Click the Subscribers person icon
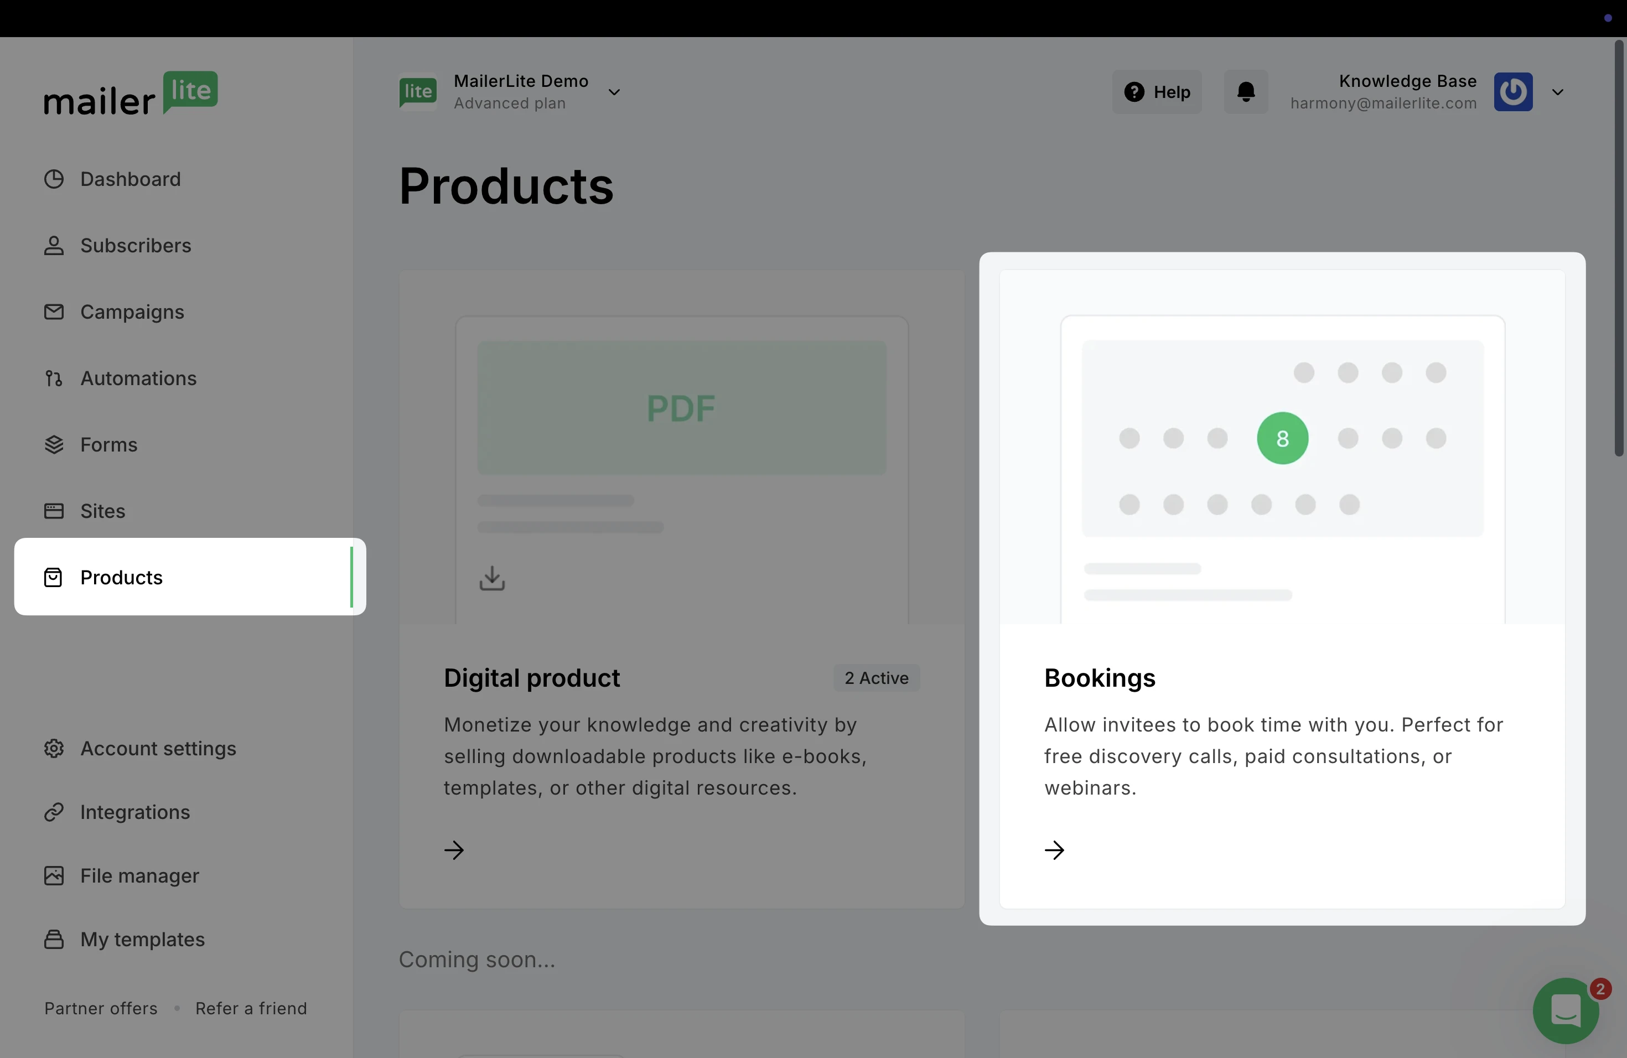This screenshot has height=1058, width=1627. (53, 245)
